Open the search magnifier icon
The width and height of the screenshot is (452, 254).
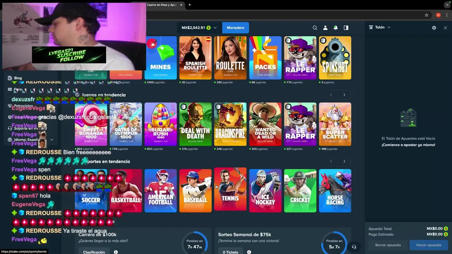click(x=315, y=28)
